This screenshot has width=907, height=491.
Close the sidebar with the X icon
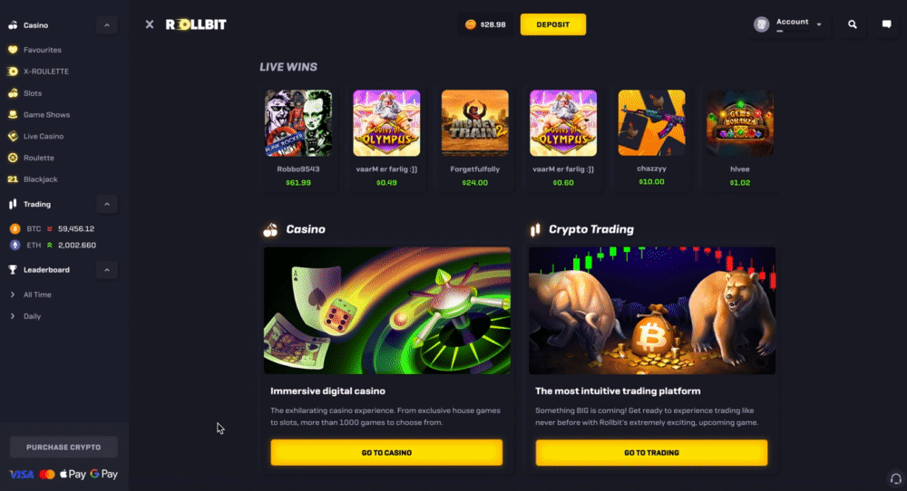tap(150, 24)
